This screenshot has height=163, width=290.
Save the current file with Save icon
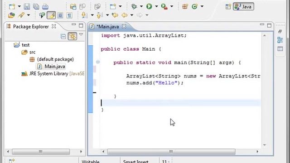(27, 7)
